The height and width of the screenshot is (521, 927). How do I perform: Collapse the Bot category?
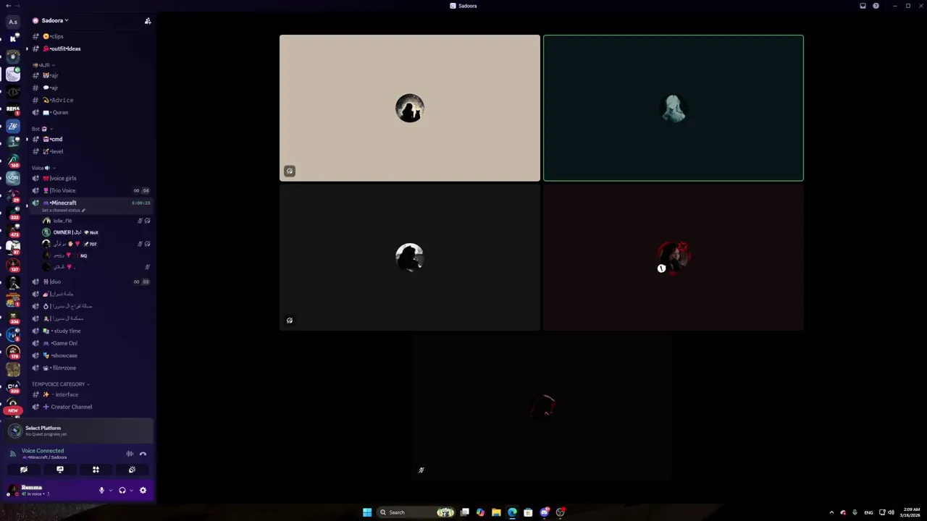[42, 129]
